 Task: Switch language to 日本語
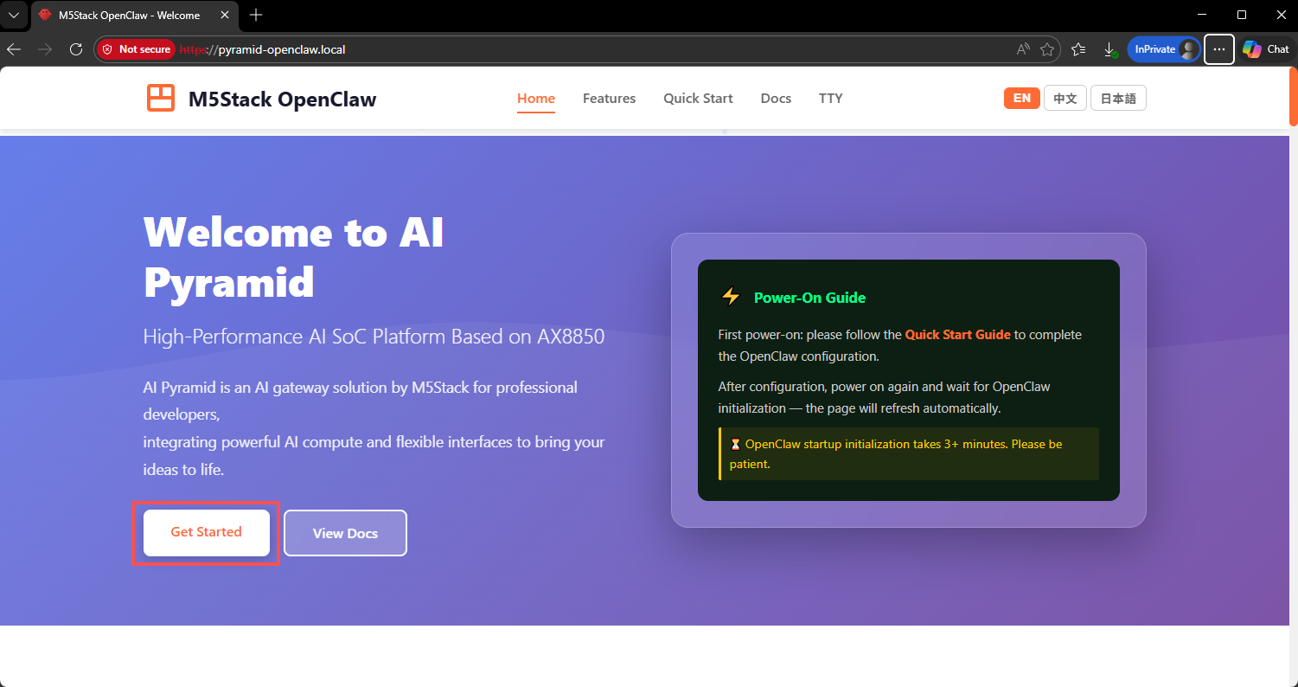1118,99
